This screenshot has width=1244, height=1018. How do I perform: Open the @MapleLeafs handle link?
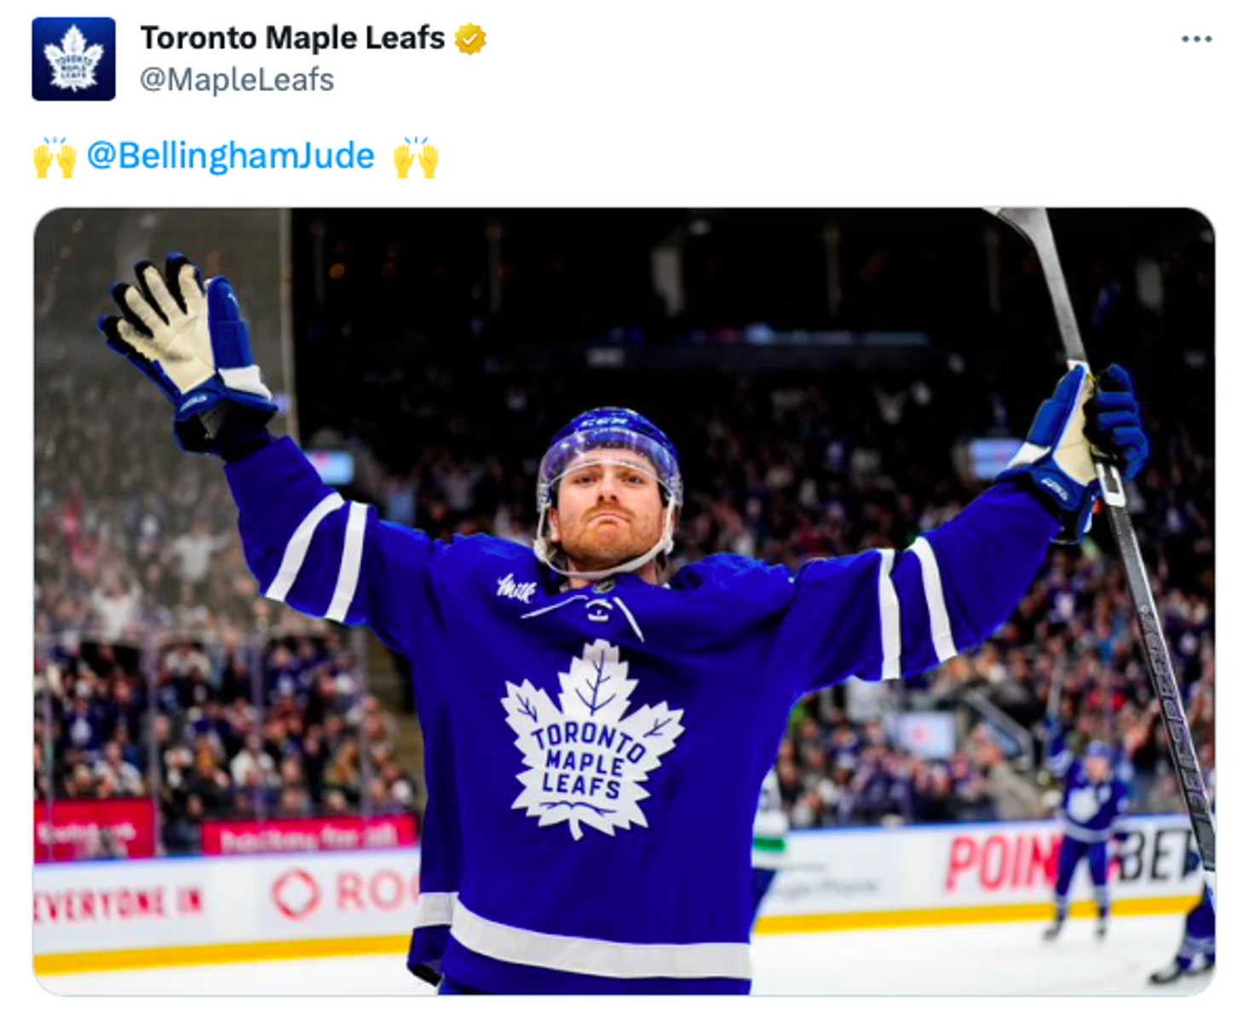coord(236,80)
